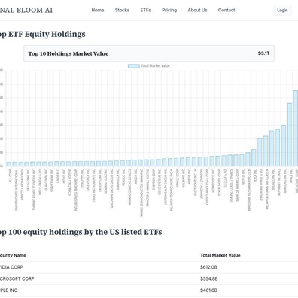Click the PHILIP MORRIS INTERNATIONAL axis label
Viewport: 298px width, 298px height.
click(x=17, y=190)
